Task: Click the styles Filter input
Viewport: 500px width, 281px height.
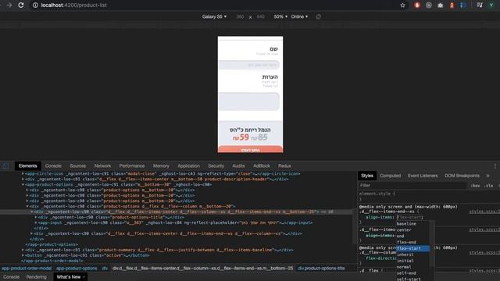Action: pyautogui.click(x=413, y=186)
